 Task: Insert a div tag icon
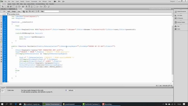pyautogui.click(x=16, y=6)
